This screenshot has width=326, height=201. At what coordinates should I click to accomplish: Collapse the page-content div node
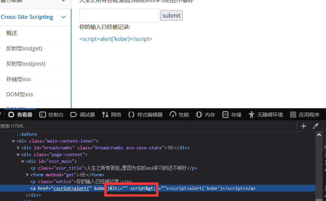(x=18, y=155)
